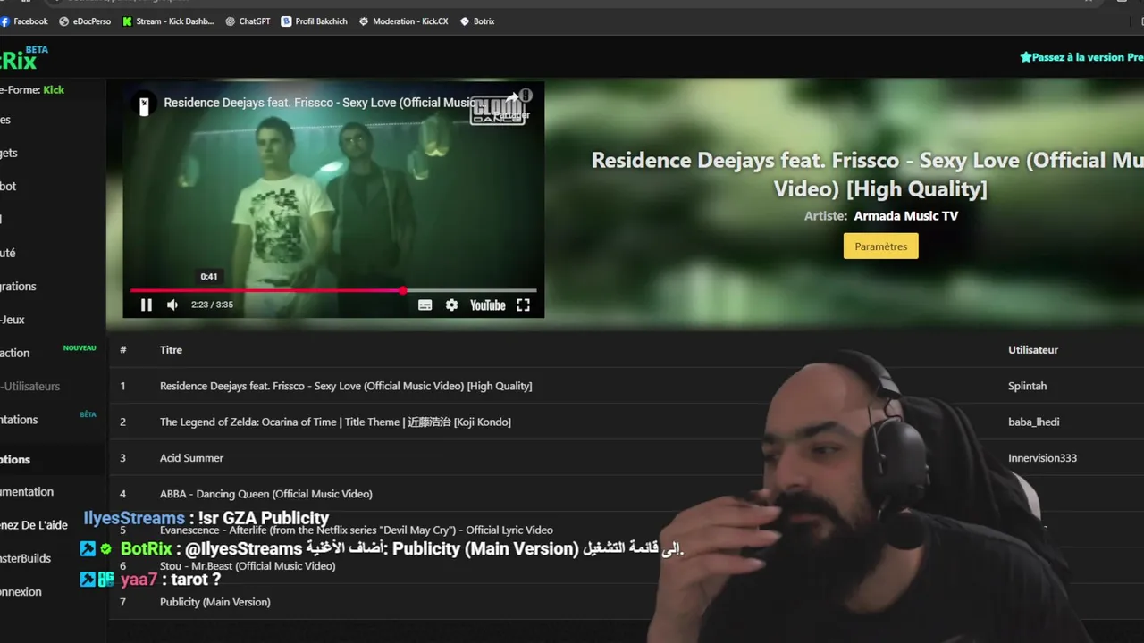Screen dimensions: 1144x643
Task: Open the sidebar item ending in 'nnexion'
Action: [x=21, y=592]
